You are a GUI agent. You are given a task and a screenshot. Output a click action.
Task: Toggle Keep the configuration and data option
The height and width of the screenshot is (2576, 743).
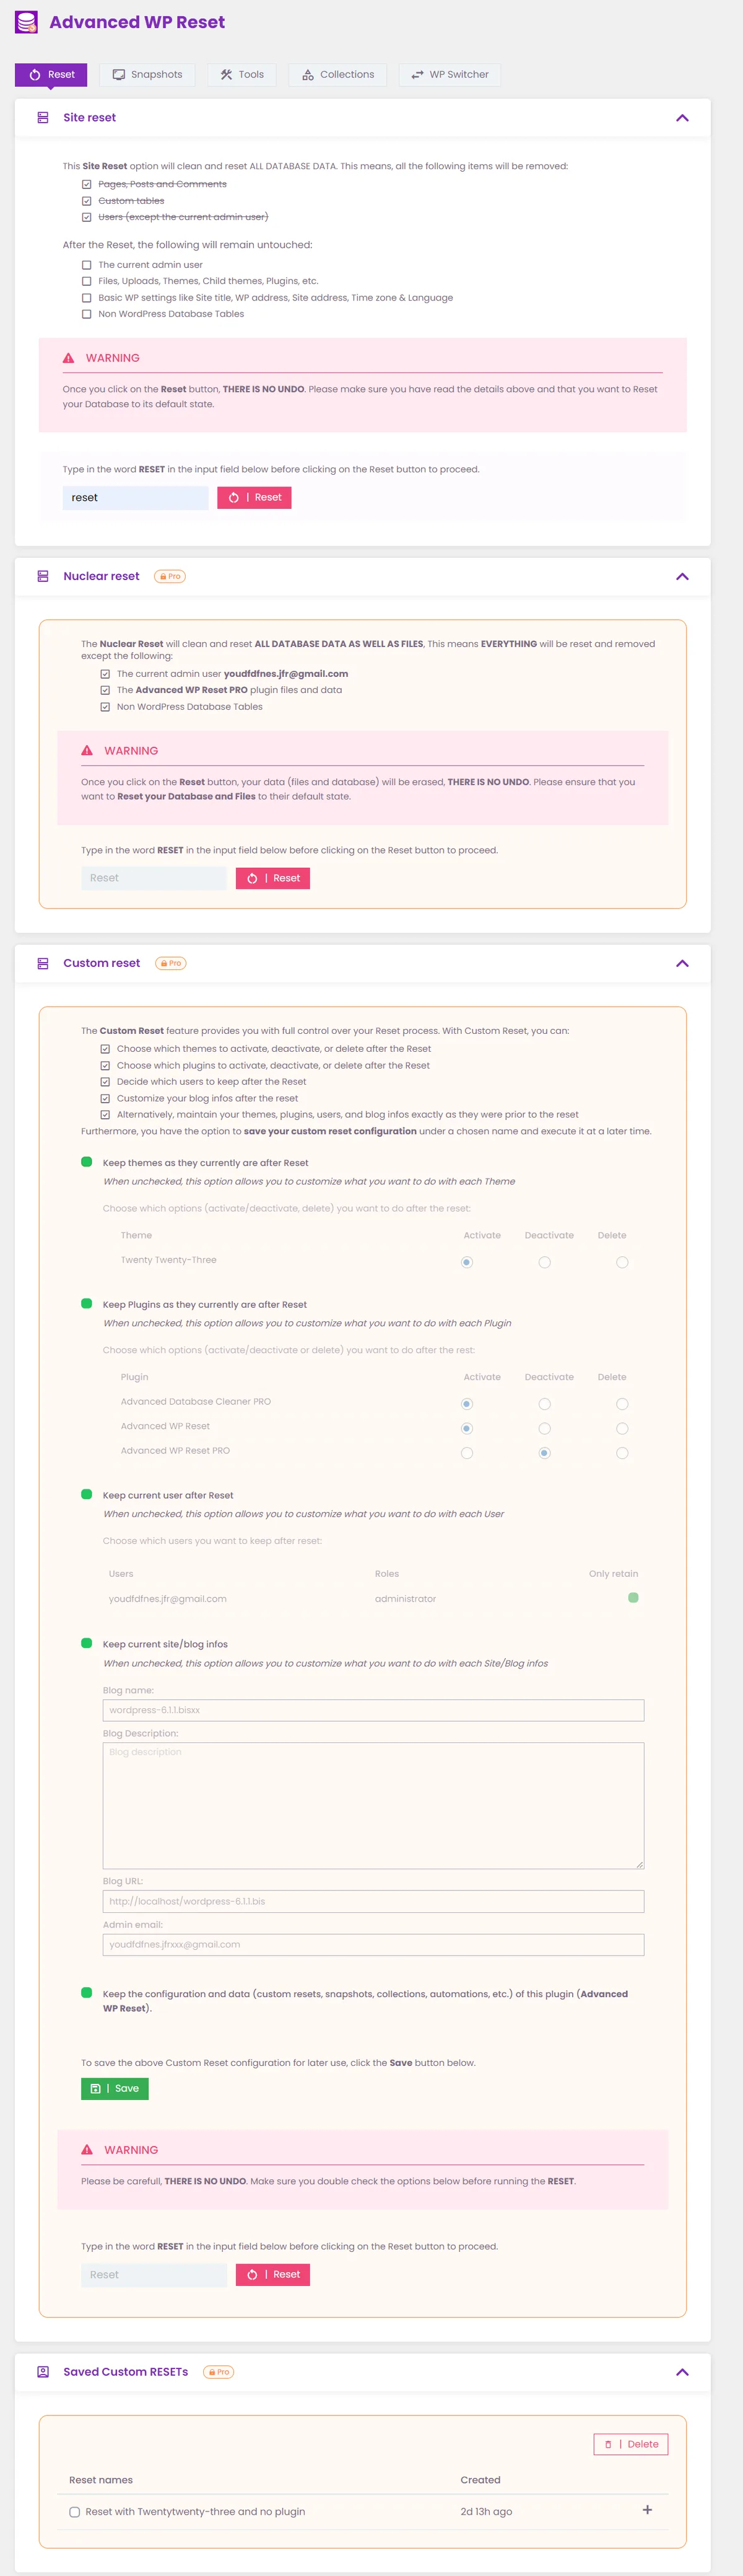pos(87,1993)
